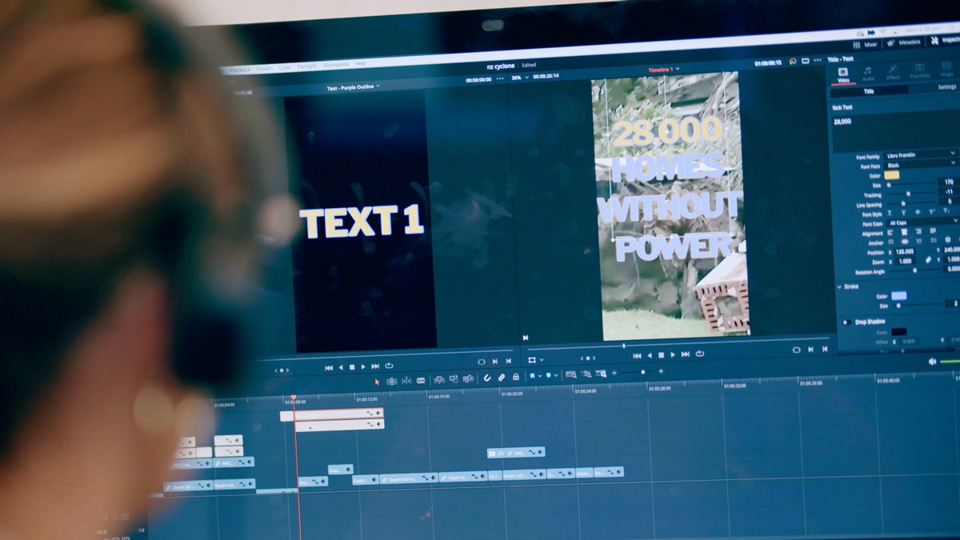Click the timeline zoom out minus
960x540 pixels.
614,373
